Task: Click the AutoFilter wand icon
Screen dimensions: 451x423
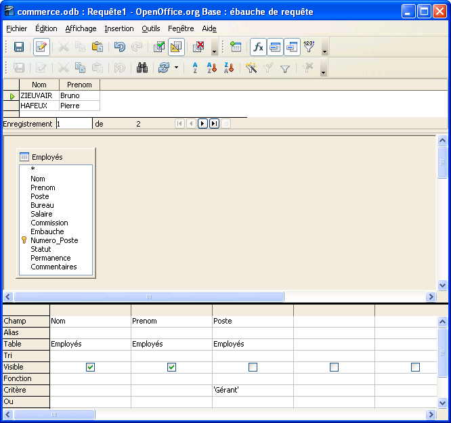Action: pos(251,68)
